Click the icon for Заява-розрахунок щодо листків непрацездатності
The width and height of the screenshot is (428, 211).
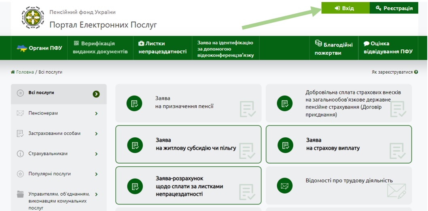(x=134, y=187)
